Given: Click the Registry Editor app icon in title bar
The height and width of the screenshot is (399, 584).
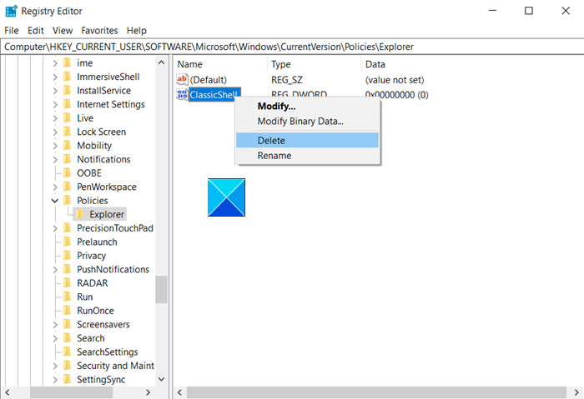Looking at the screenshot, I should tap(11, 11).
